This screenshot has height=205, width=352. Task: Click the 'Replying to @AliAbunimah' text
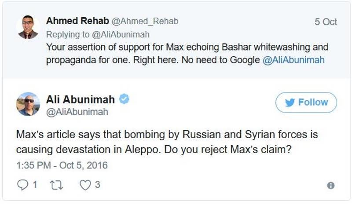pos(98,35)
